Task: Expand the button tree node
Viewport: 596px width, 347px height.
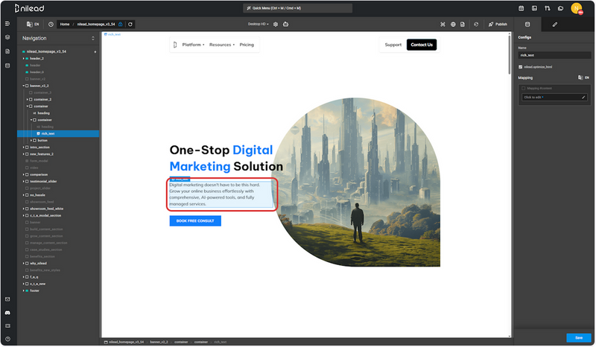Action: [x=31, y=141]
